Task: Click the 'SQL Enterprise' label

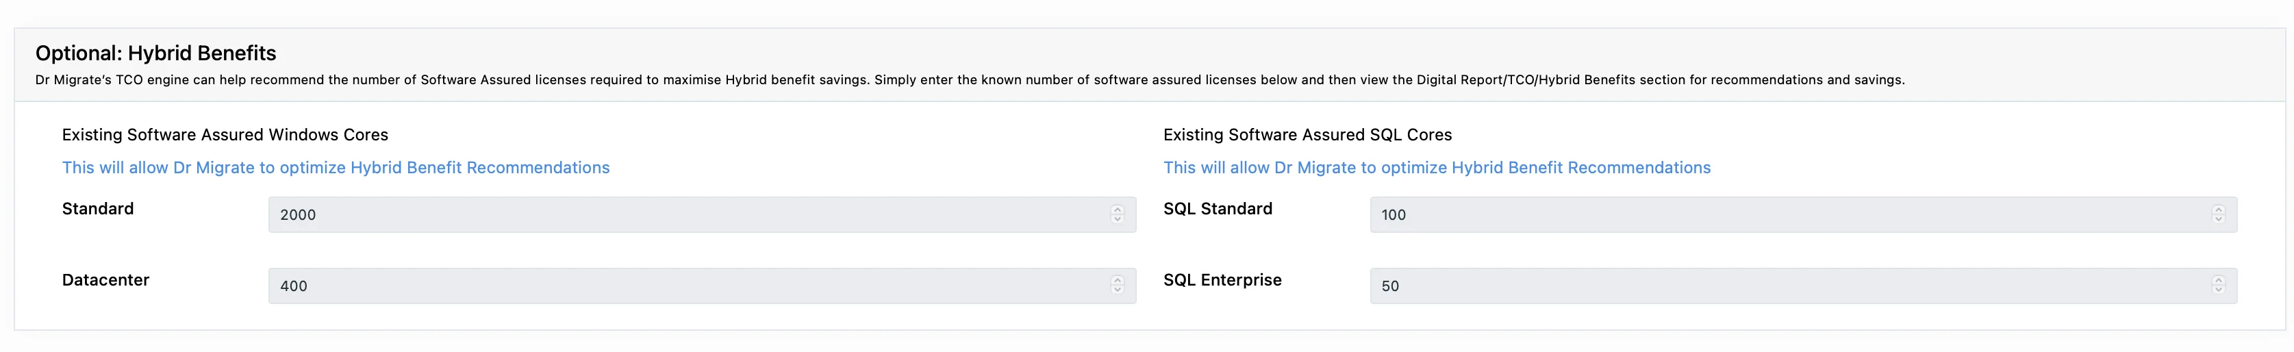Action: pyautogui.click(x=1223, y=280)
